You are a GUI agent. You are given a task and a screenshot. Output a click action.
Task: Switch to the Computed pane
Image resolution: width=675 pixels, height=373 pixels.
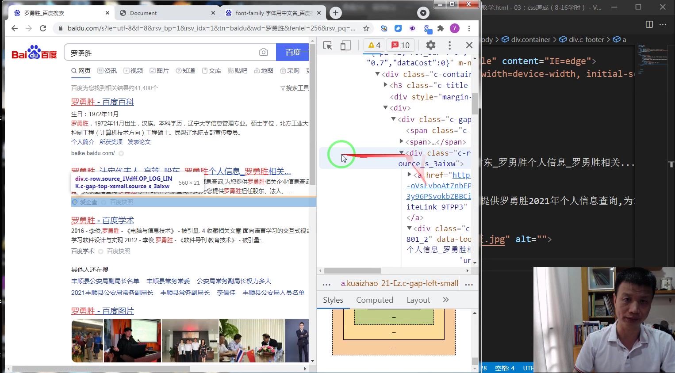(x=375, y=300)
